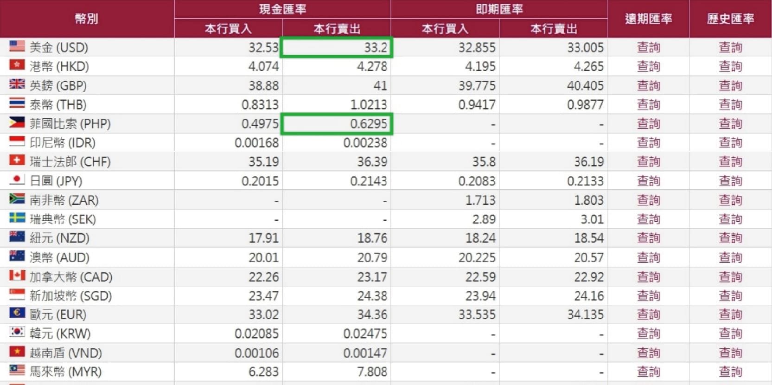
Task: Open 遠期匯率 查詢 for 美金 (USD)
Action: [648, 47]
